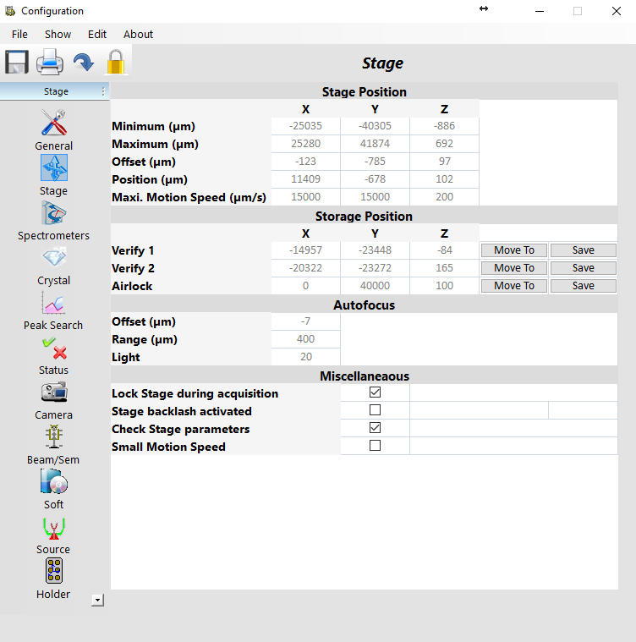Click Save for Verify 1 position
This screenshot has width=636, height=642.
tap(583, 250)
